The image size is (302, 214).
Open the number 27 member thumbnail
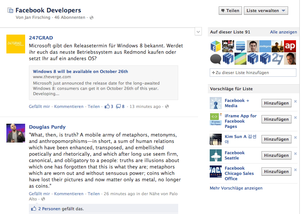(278, 59)
